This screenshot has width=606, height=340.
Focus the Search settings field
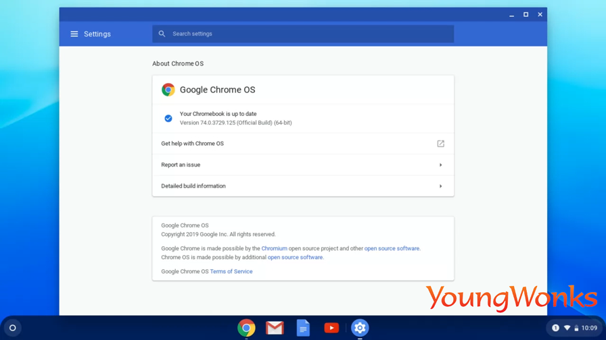pos(303,34)
